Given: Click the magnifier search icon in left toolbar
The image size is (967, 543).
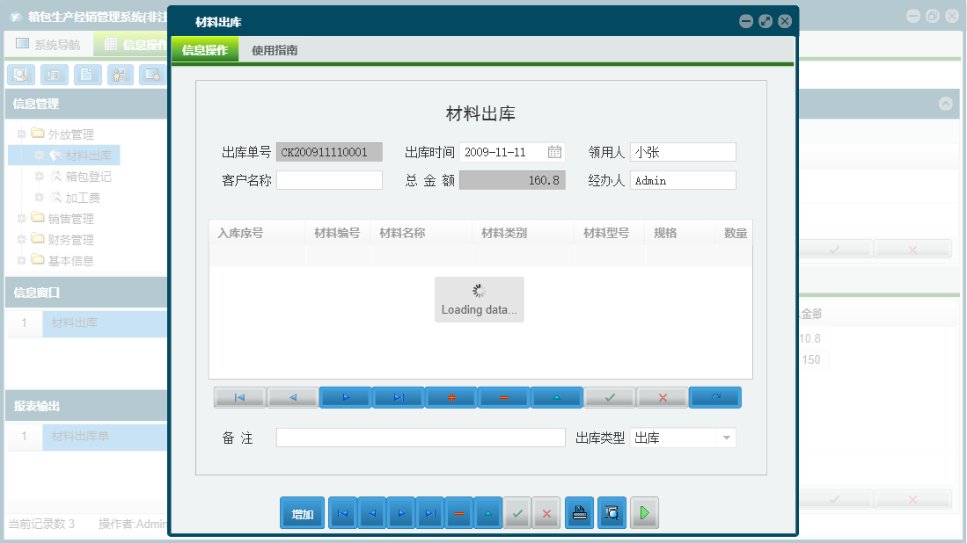Looking at the screenshot, I should [x=20, y=75].
